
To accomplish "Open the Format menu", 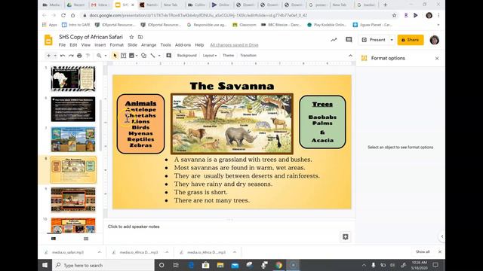I will tap(117, 45).
